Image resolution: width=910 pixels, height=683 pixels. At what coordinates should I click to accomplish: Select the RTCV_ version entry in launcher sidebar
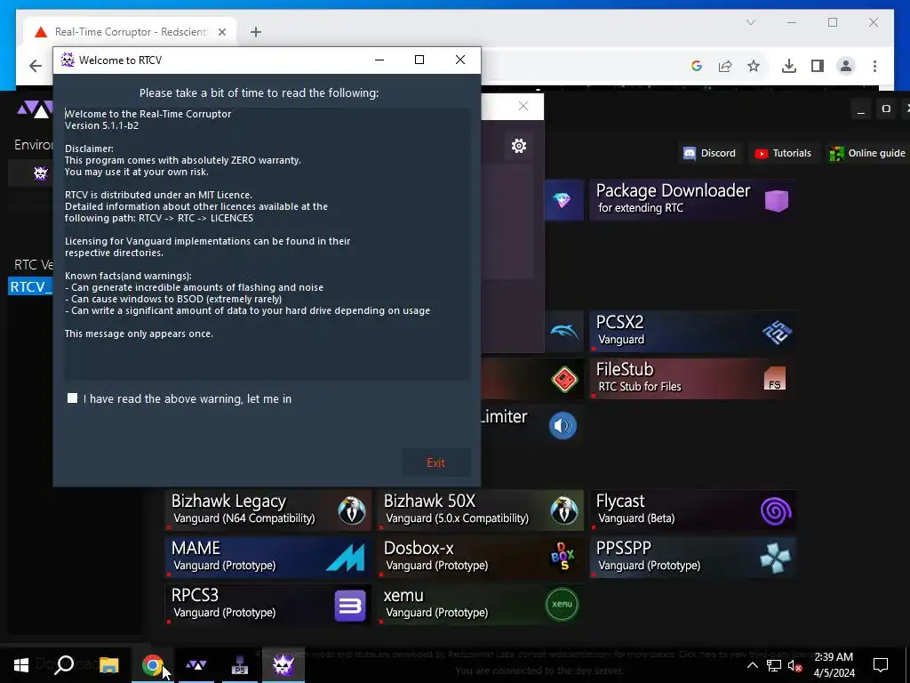[30, 287]
